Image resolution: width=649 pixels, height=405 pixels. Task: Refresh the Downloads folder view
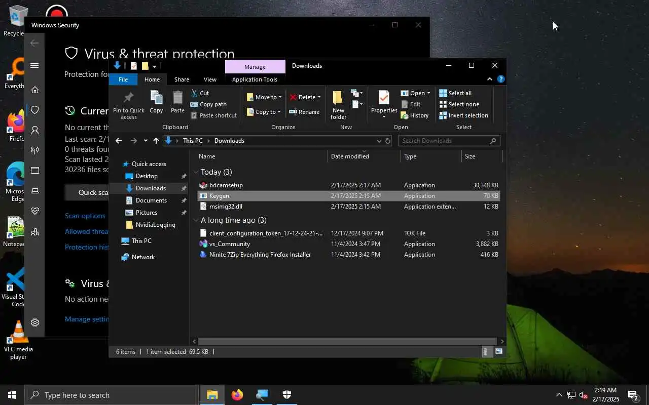[388, 141]
